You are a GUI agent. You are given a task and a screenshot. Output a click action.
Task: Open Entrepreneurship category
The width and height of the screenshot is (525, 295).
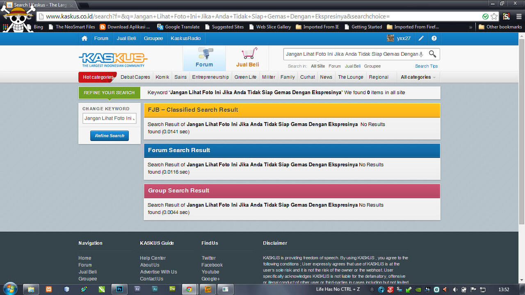pos(210,77)
